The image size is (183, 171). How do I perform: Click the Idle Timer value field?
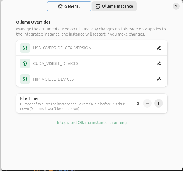coord(138,104)
